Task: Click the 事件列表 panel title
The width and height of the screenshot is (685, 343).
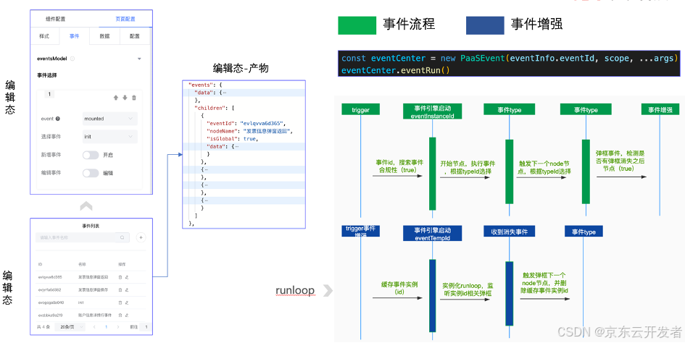Action: click(x=91, y=226)
